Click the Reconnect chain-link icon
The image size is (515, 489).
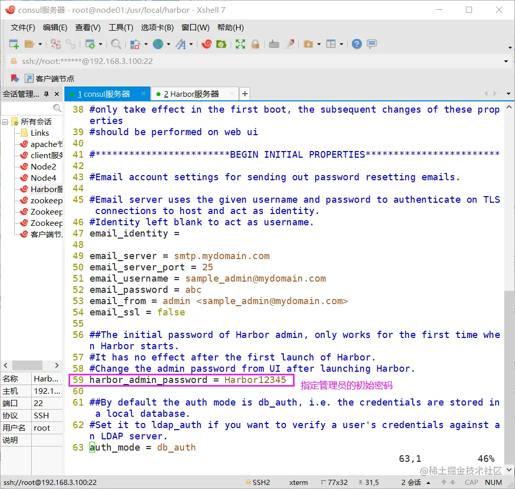click(70, 44)
